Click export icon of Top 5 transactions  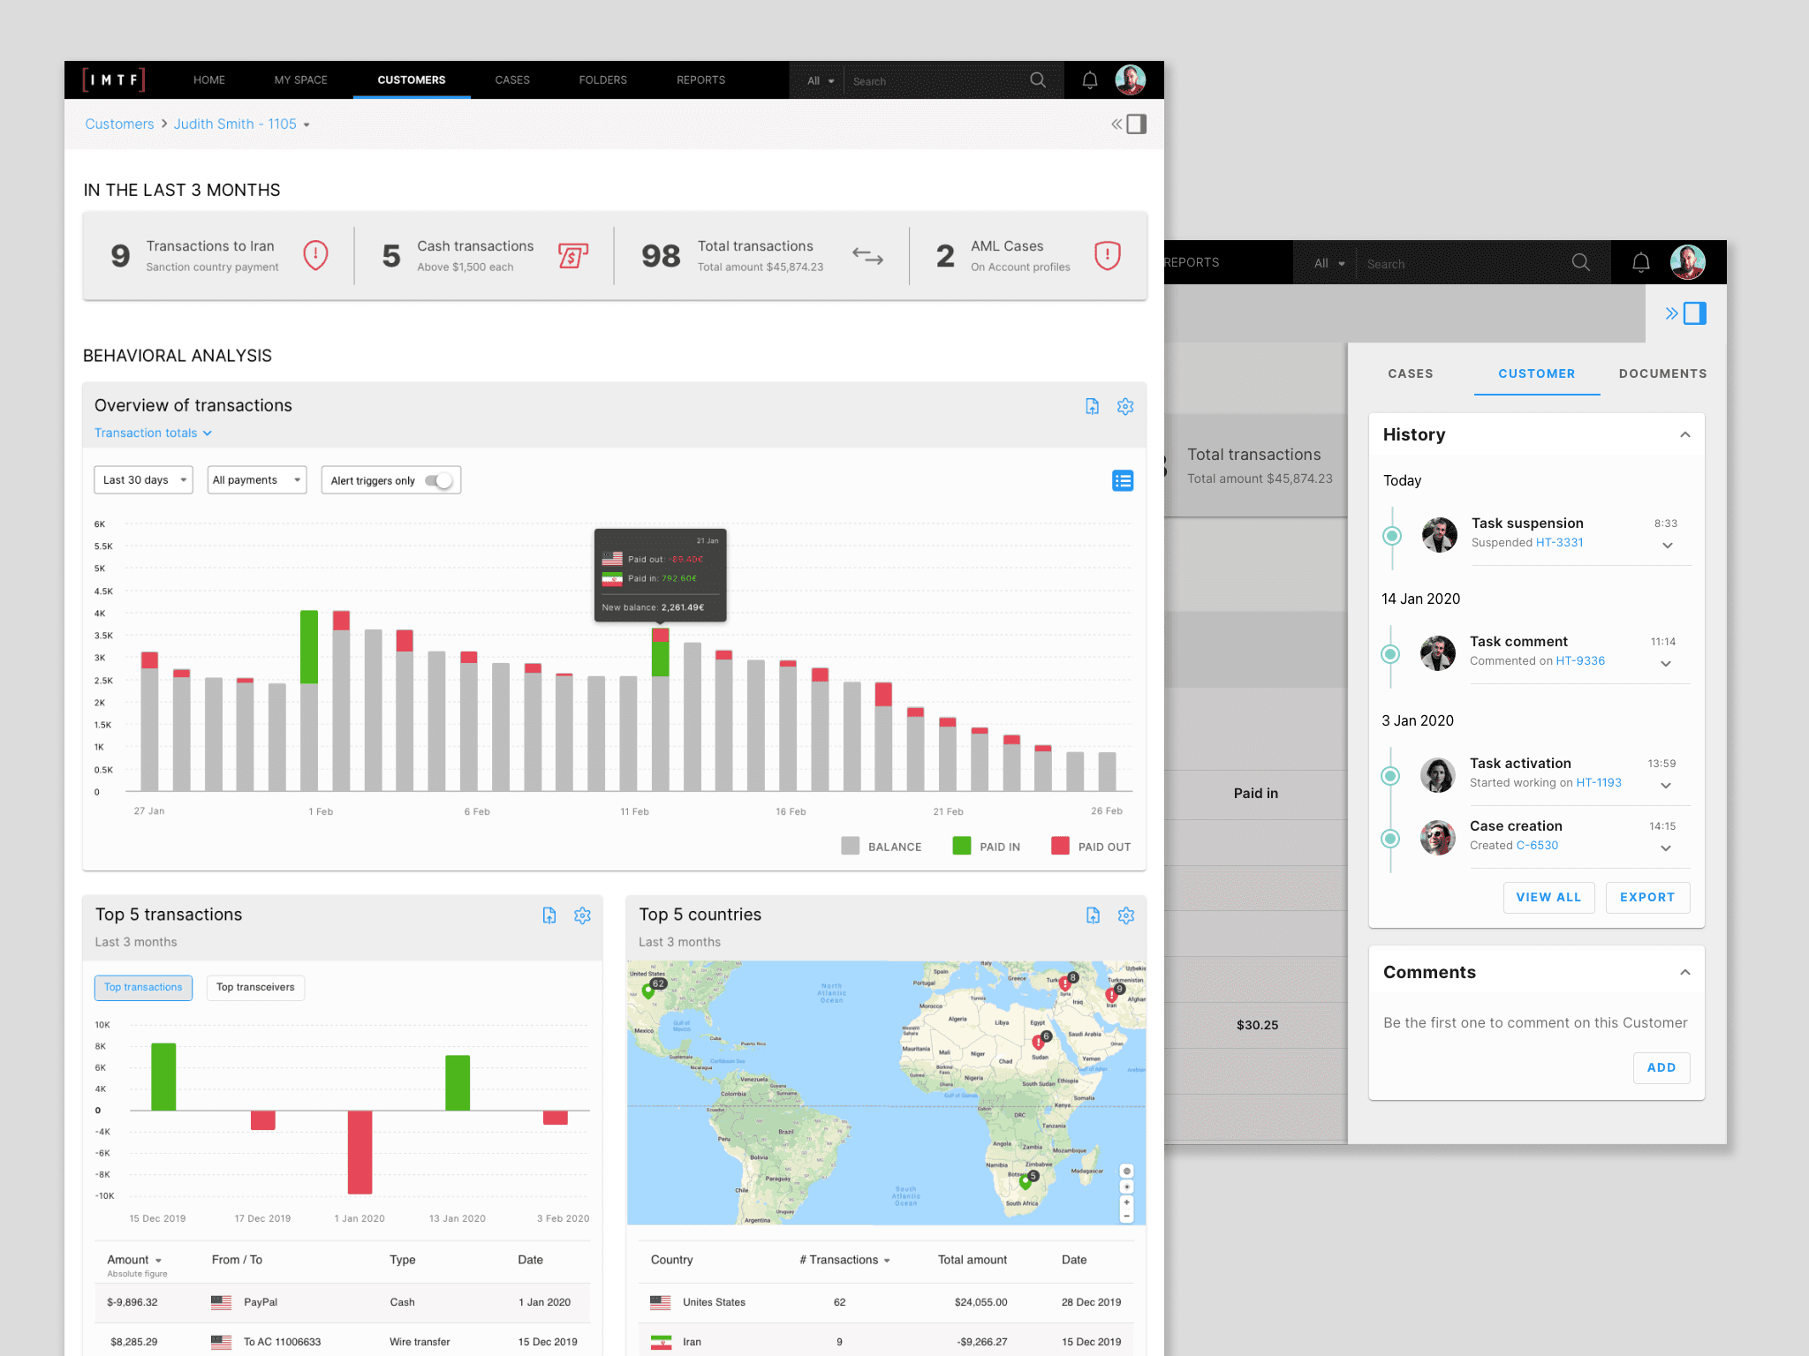coord(549,915)
